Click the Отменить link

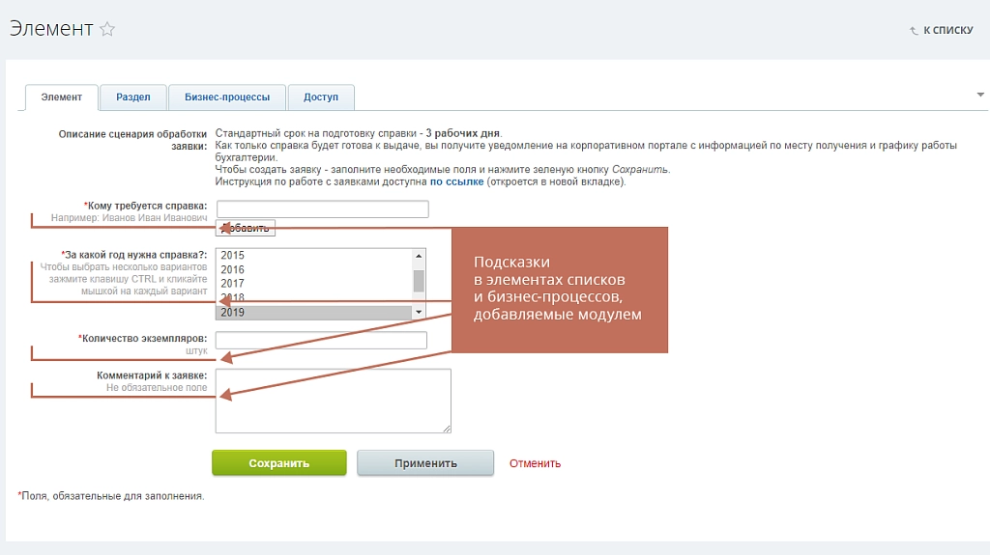tap(535, 463)
